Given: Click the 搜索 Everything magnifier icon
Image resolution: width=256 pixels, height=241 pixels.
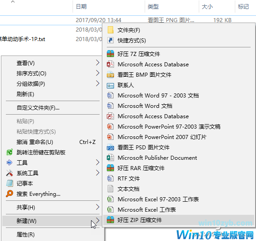Looking at the screenshot, I should pyautogui.click(x=9, y=194).
